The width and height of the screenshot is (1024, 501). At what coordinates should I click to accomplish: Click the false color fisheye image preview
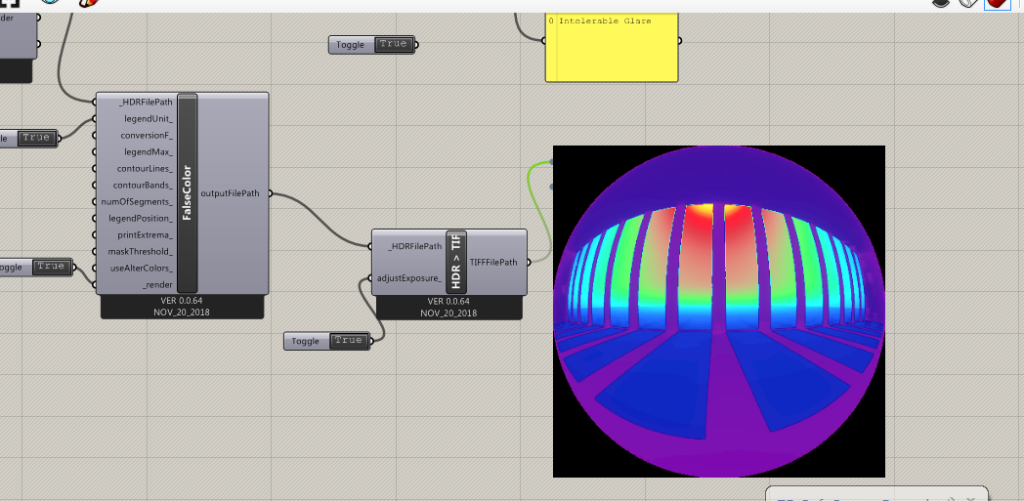[x=719, y=312]
